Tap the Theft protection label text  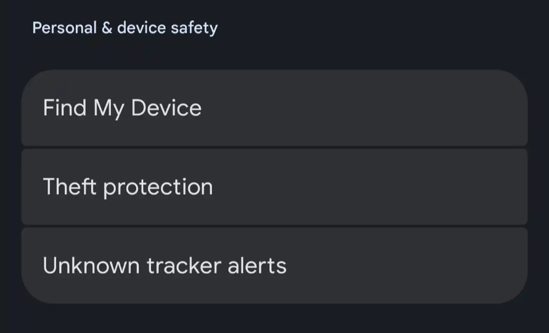(128, 187)
